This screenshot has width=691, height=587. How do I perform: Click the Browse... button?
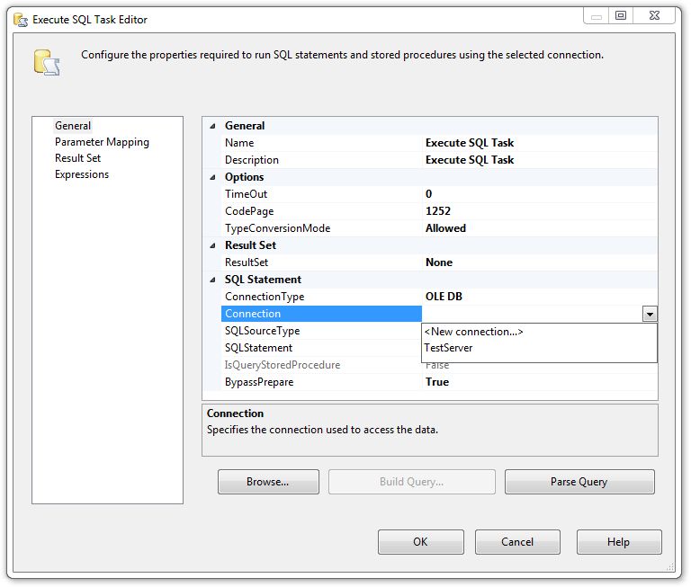(268, 482)
